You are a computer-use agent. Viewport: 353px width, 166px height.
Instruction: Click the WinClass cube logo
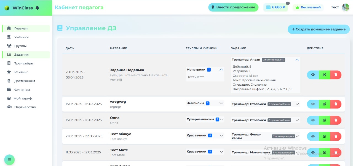coord(7,8)
